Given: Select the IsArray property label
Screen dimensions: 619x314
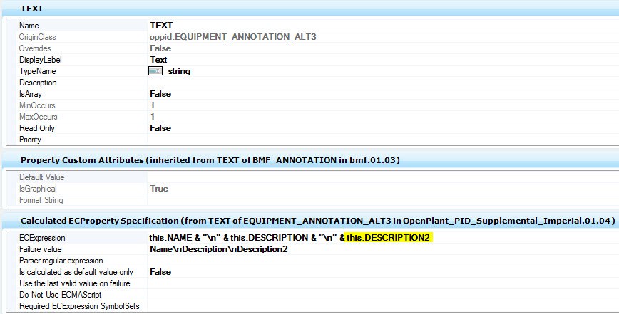Looking at the screenshot, I should coord(31,94).
